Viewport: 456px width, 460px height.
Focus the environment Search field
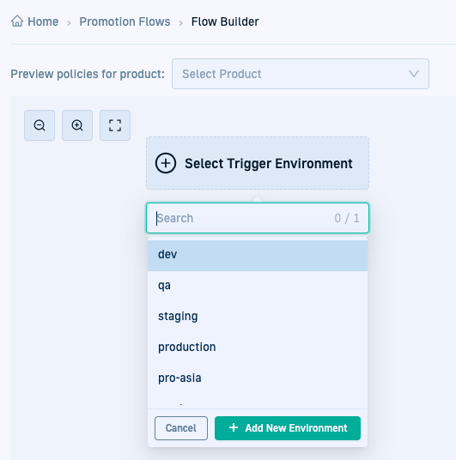pos(258,218)
